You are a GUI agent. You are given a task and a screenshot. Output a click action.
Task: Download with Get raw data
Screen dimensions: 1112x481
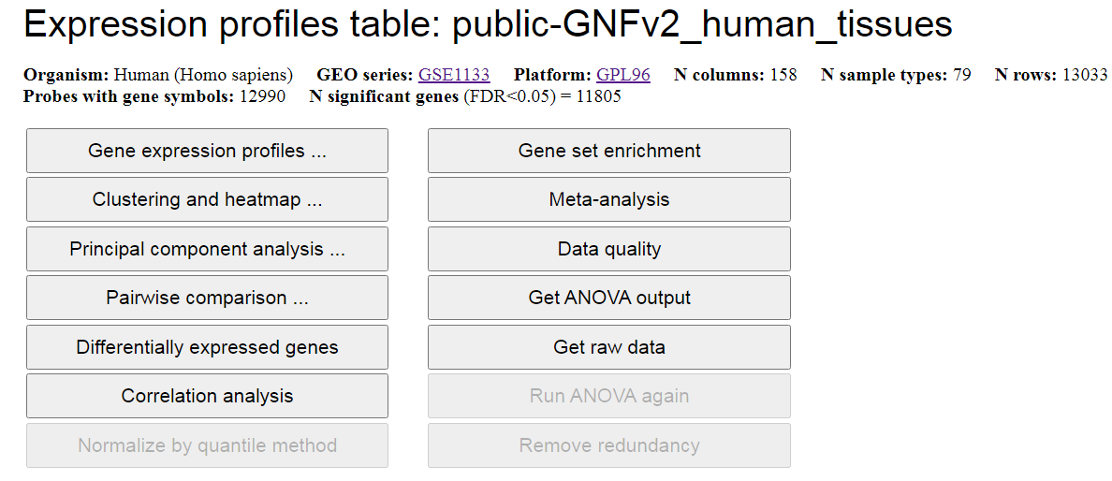click(x=609, y=347)
